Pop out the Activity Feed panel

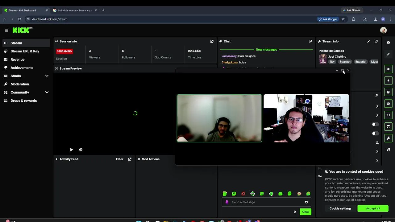click(130, 159)
